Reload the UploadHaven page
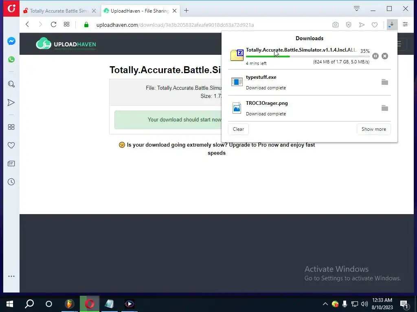The height and width of the screenshot is (312, 417). [53, 24]
